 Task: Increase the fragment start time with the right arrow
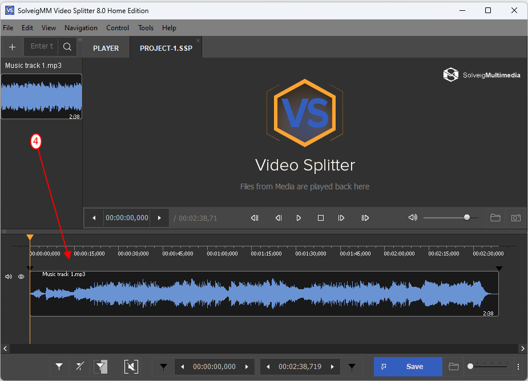[x=247, y=367]
